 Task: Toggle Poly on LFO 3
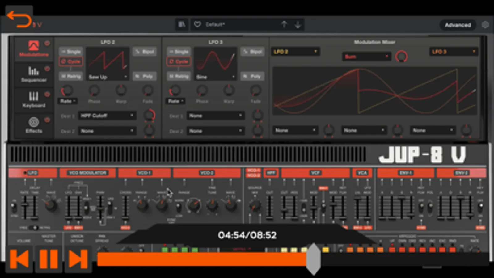point(252,76)
